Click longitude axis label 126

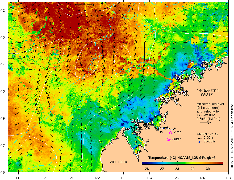tap(202, 178)
